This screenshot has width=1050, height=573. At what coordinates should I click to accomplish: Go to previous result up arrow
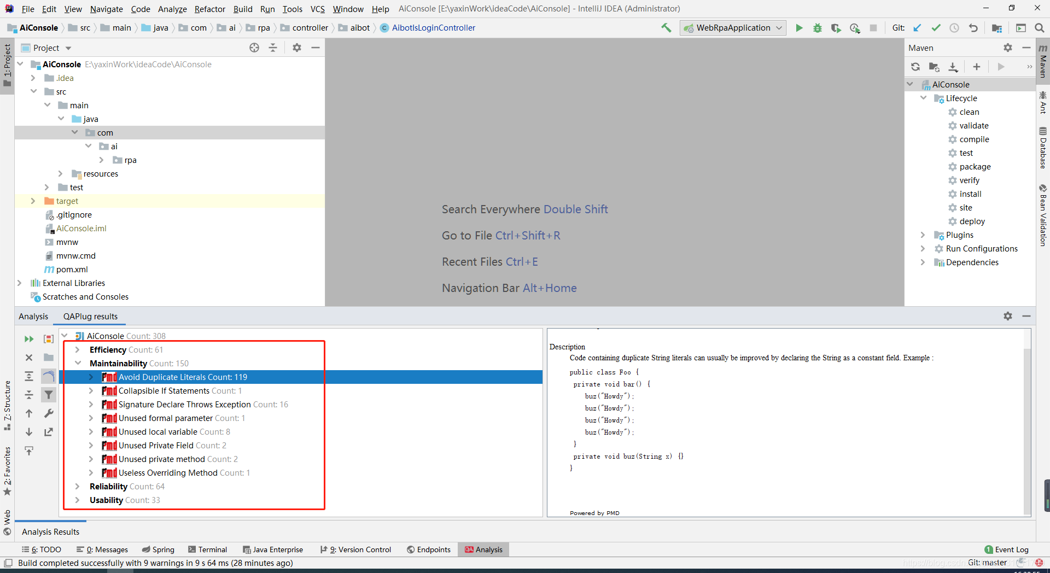29,413
